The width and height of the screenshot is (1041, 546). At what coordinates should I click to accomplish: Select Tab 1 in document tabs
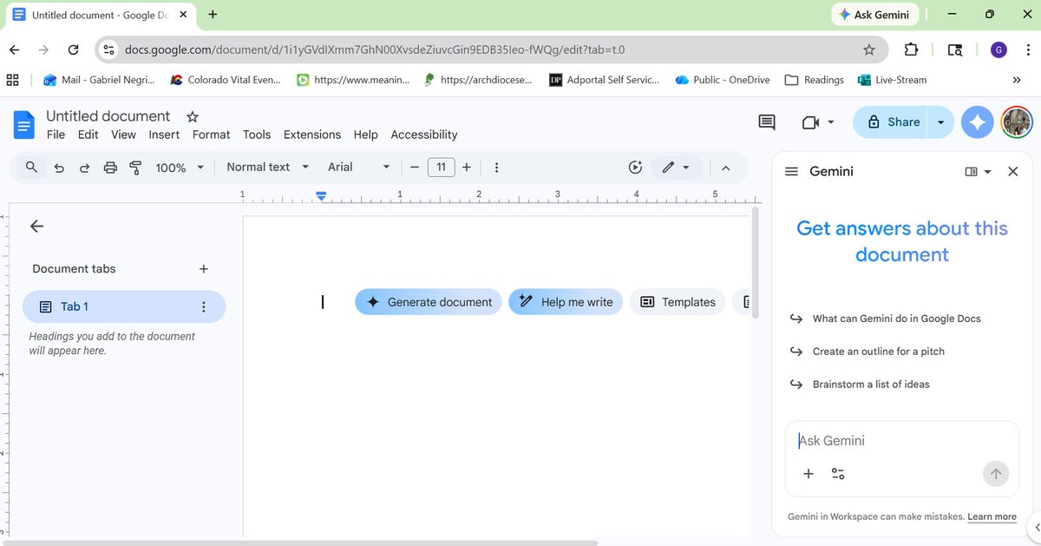point(124,306)
